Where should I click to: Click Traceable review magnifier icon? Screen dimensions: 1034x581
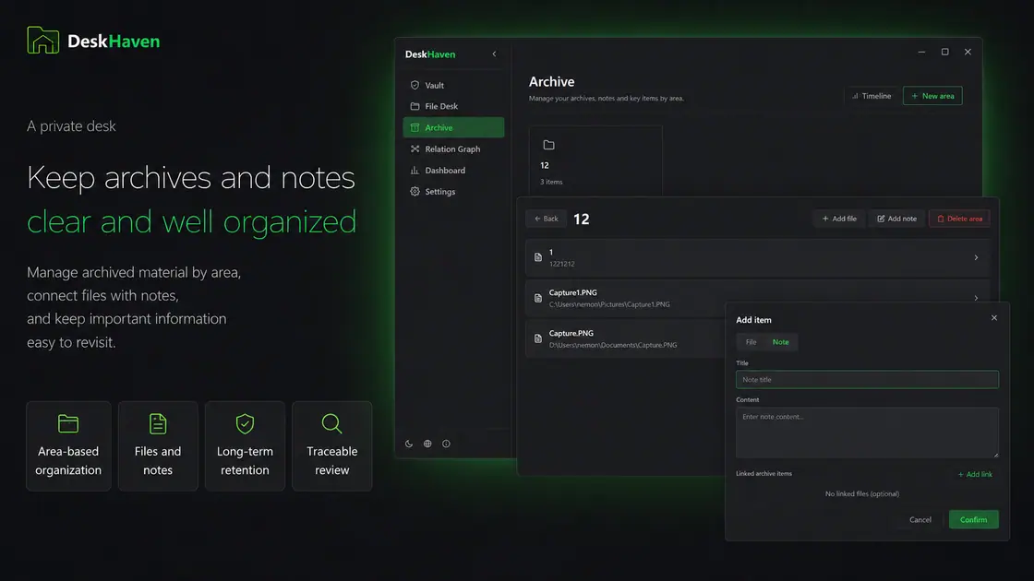tap(331, 423)
